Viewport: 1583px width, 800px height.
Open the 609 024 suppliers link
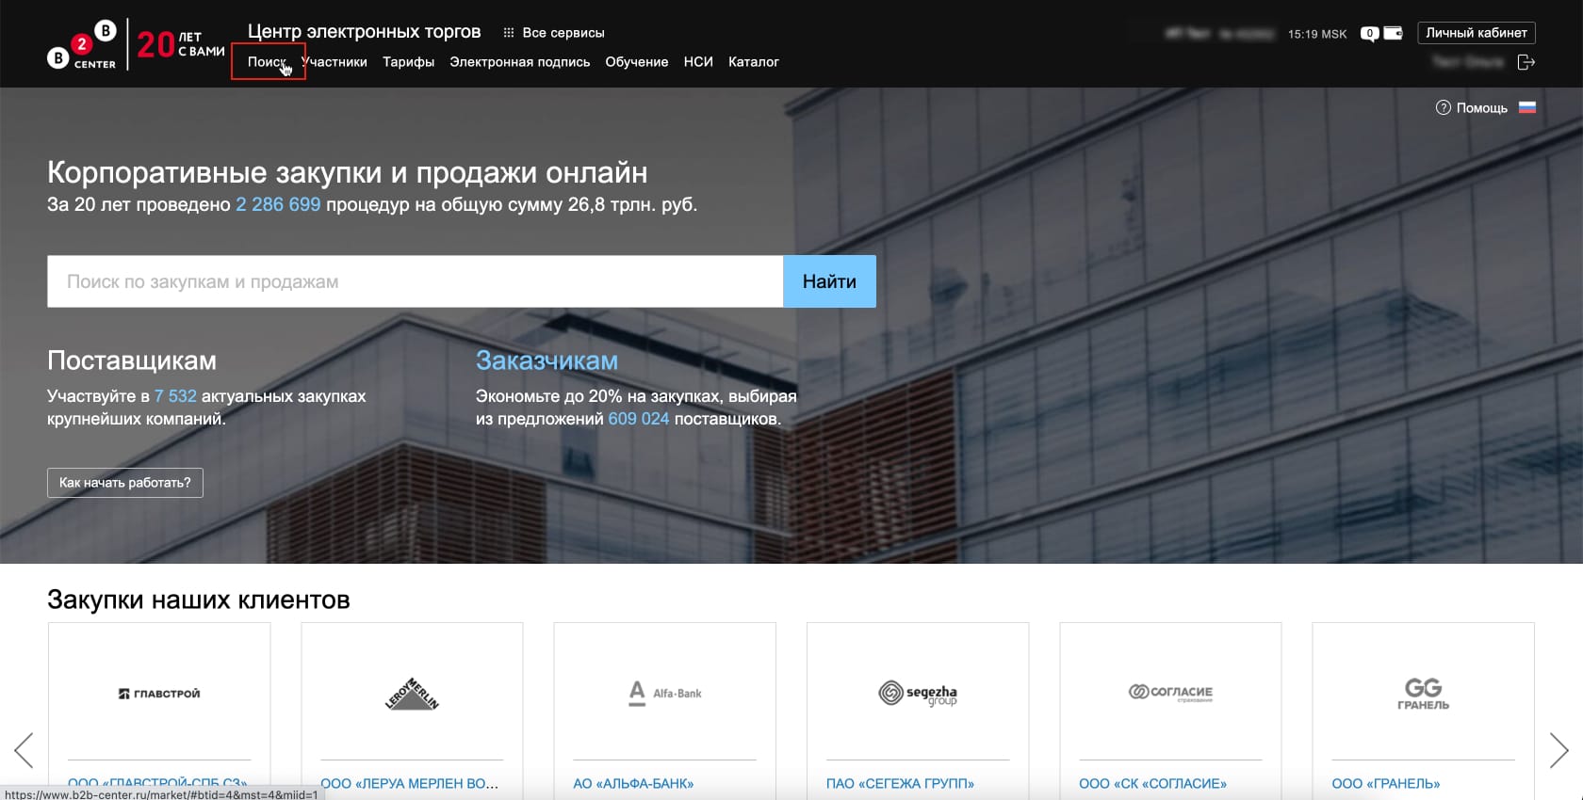[638, 419]
